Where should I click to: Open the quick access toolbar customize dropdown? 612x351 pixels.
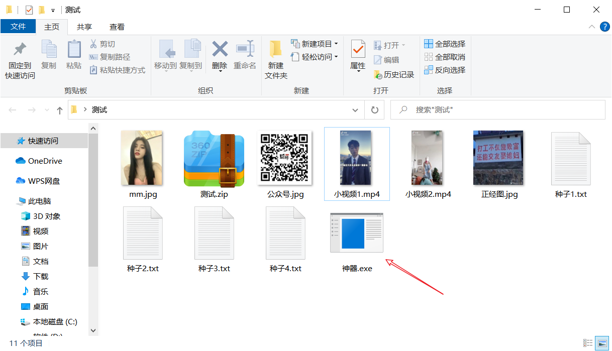(53, 11)
